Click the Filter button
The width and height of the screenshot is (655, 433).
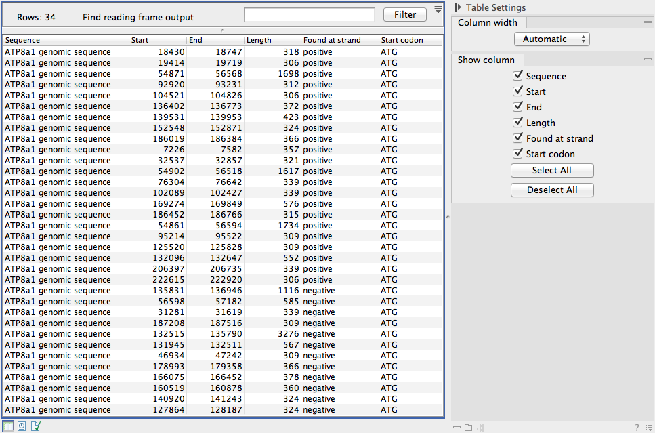point(404,14)
